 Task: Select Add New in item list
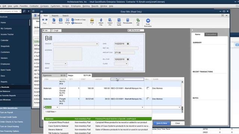click(x=51, y=112)
